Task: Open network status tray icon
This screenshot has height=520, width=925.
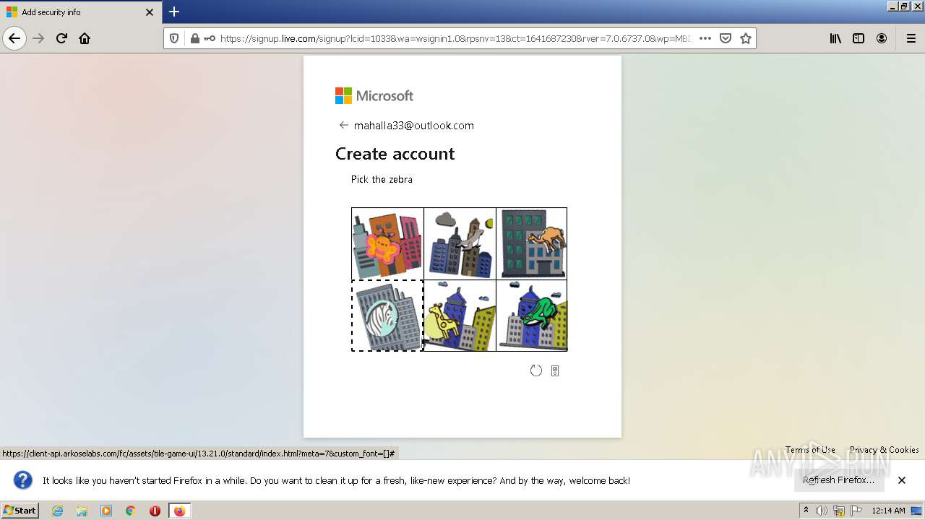Action: (839, 511)
